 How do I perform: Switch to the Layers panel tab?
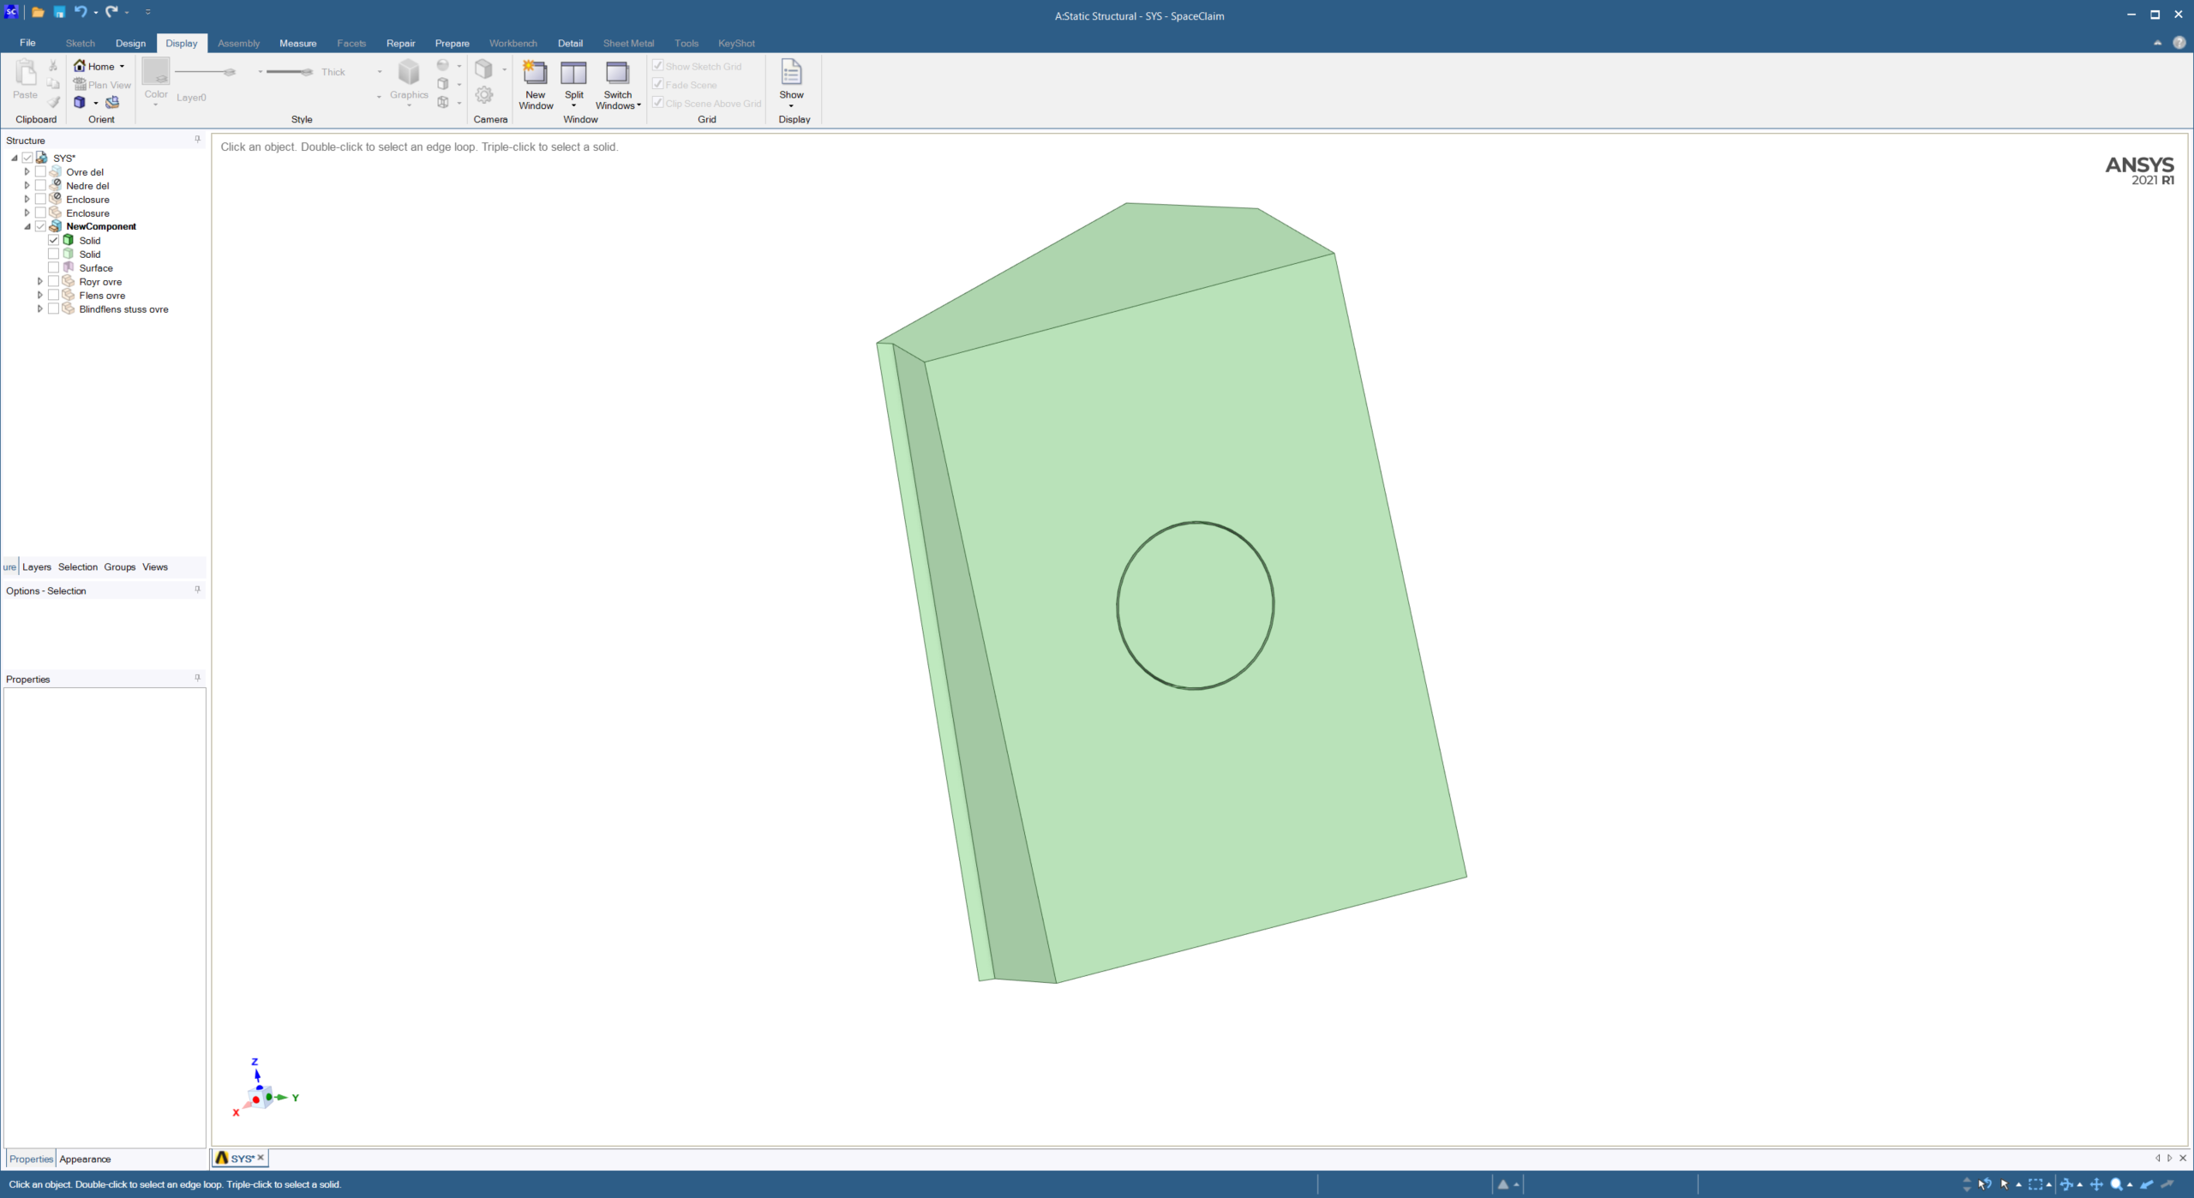[x=36, y=566]
